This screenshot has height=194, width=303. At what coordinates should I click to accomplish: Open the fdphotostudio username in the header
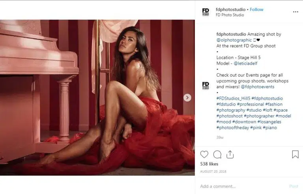click(230, 9)
